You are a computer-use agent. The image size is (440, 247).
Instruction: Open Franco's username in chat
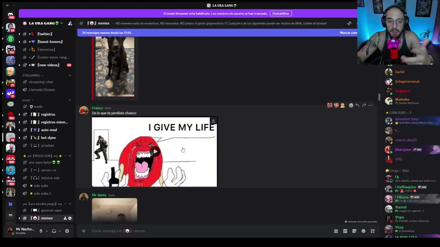[97, 108]
